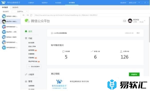The image size is (150, 91).
Task: Switch to the 文章同步 tab
Action: [31, 3]
